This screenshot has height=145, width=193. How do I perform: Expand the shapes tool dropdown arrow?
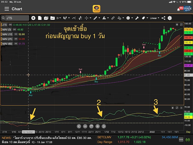pos(123,18)
